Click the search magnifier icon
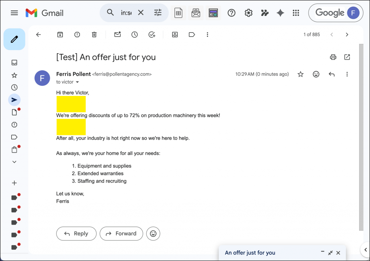Screen dimensions: 370x261 110,12
